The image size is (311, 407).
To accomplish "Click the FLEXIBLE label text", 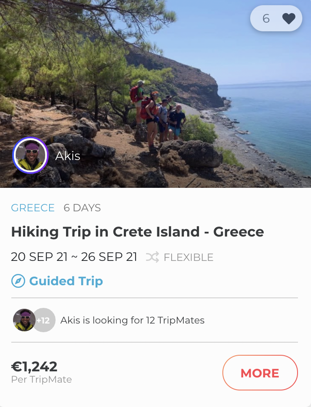I will point(189,257).
